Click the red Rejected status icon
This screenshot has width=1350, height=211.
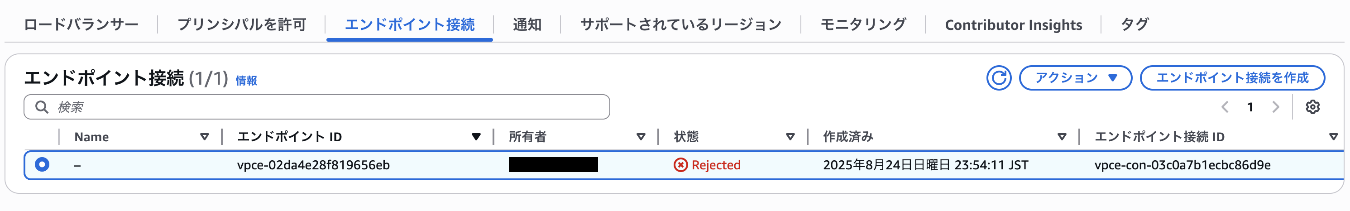[680, 165]
